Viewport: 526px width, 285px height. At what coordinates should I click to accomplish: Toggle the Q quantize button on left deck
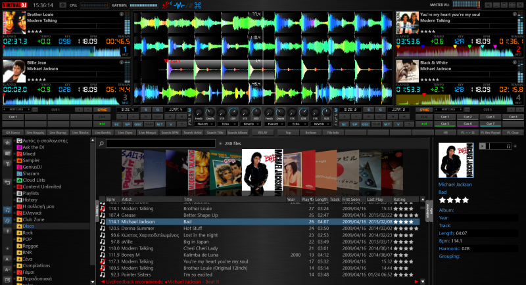[x=157, y=110]
